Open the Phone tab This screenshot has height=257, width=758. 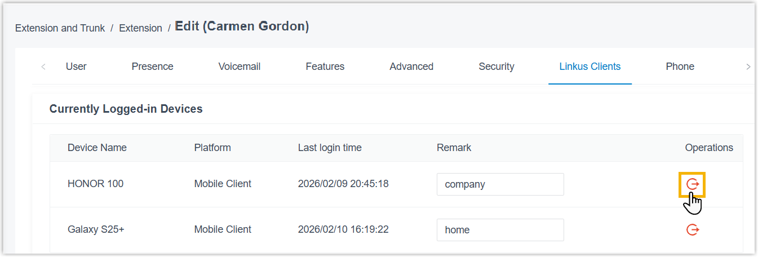click(x=680, y=67)
